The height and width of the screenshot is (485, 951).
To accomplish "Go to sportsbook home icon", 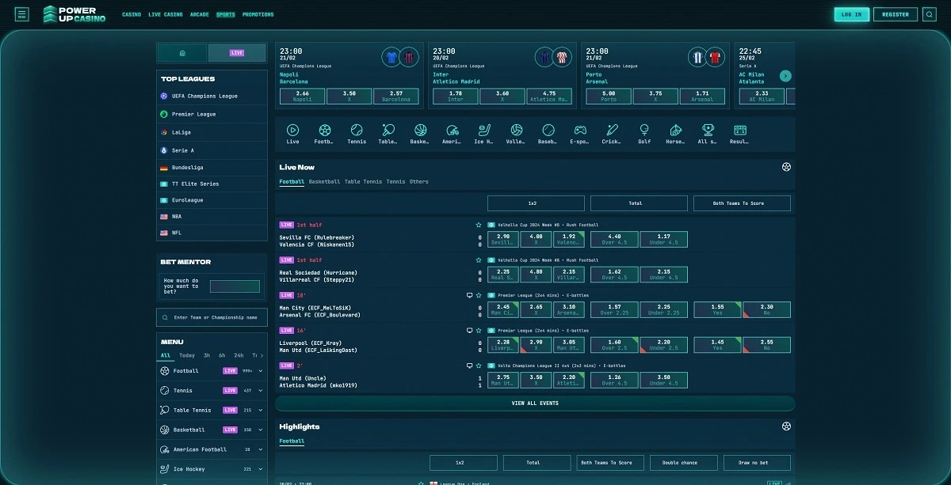I will point(182,53).
